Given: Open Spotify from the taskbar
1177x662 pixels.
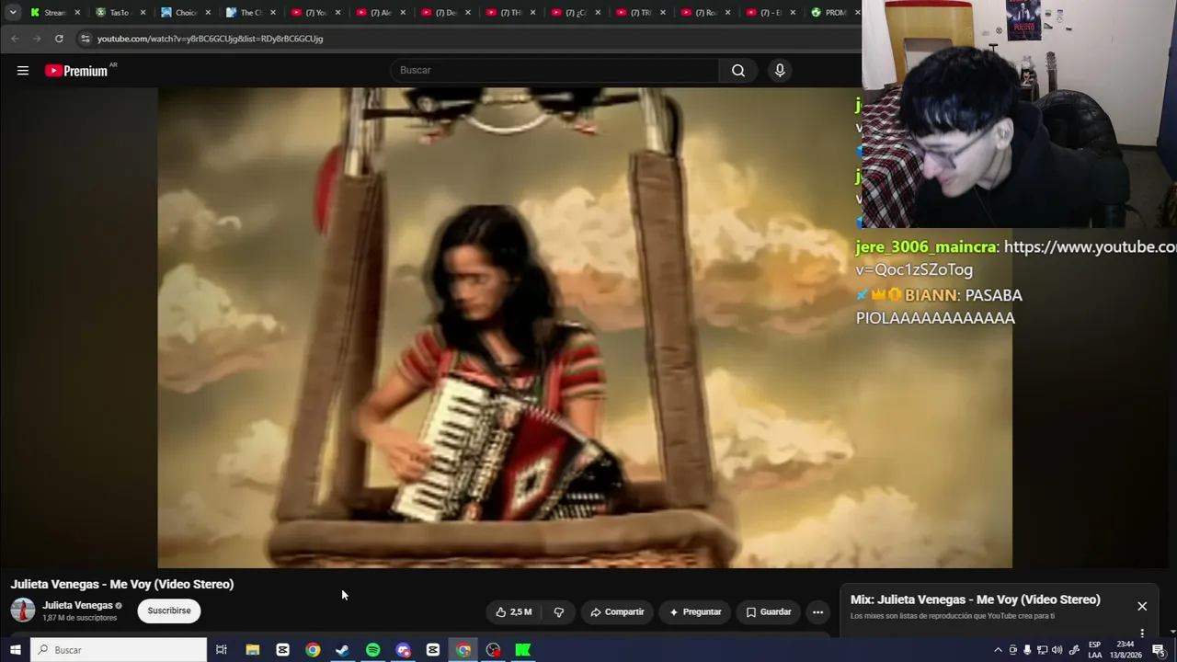Looking at the screenshot, I should tap(372, 650).
